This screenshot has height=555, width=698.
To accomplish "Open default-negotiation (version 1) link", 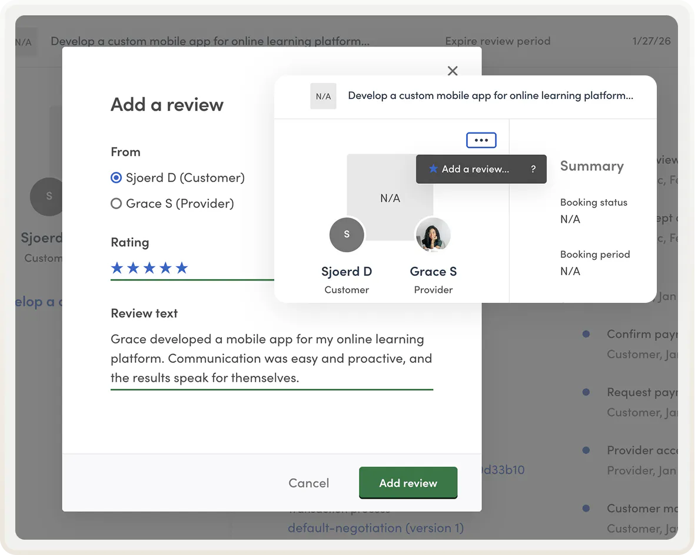I will pyautogui.click(x=375, y=528).
